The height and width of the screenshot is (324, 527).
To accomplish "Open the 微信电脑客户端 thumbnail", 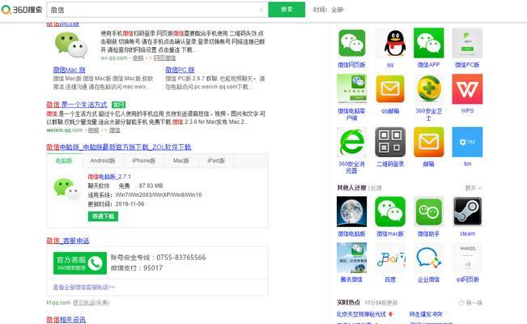I will point(351,89).
